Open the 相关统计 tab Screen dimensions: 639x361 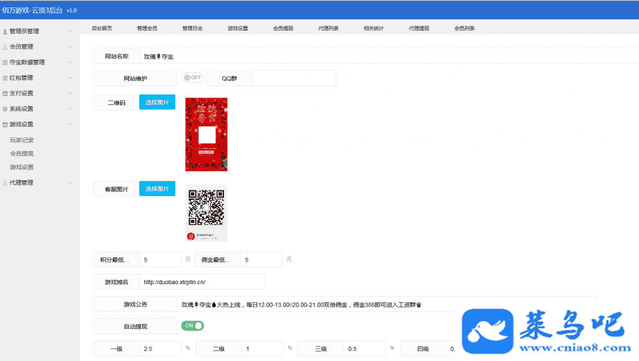374,28
